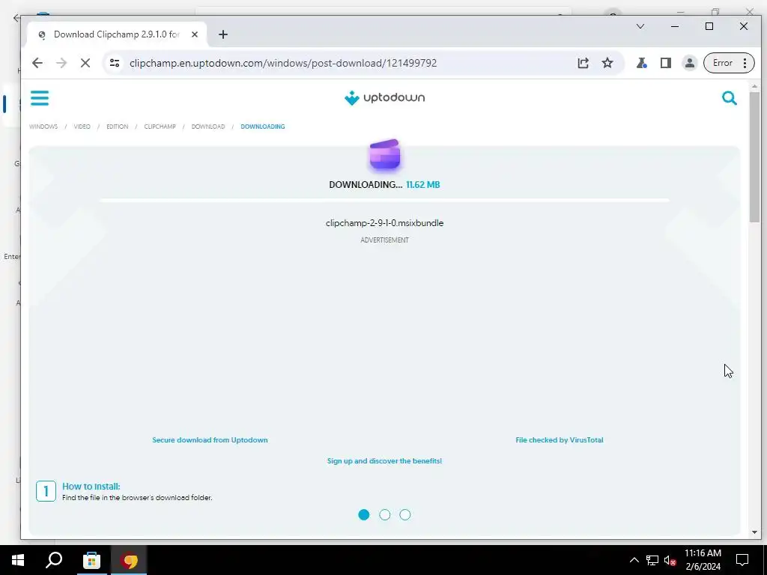Select the Download Clipchamp 2.9.1.0 tab
This screenshot has height=575, width=767.
[117, 34]
